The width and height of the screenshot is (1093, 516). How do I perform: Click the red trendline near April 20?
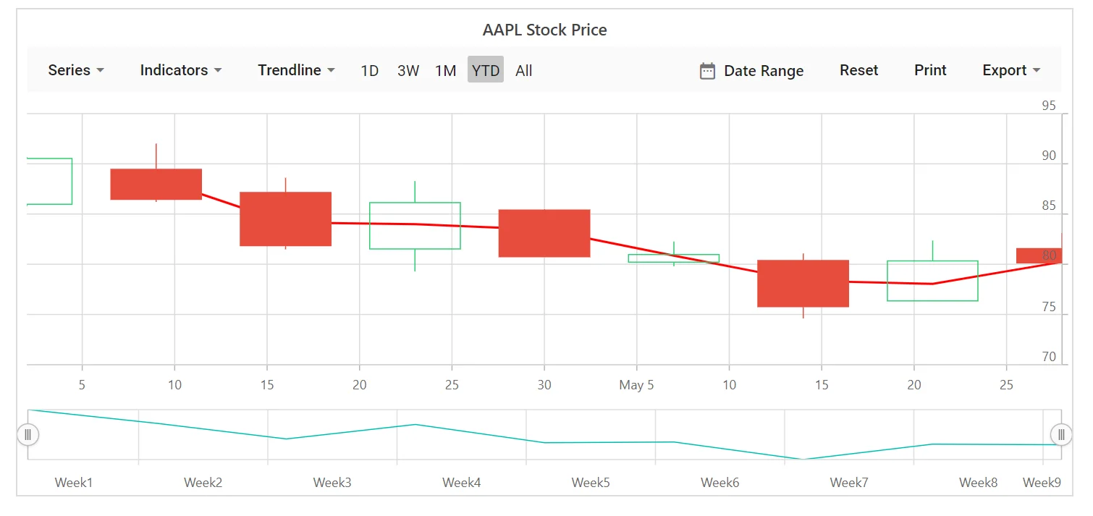359,224
